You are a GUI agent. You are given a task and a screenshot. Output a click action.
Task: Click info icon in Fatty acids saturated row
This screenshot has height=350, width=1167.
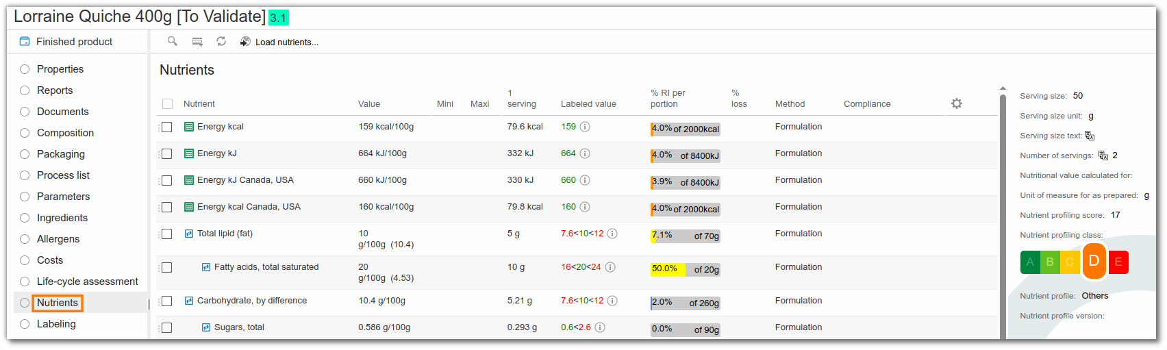(x=610, y=267)
